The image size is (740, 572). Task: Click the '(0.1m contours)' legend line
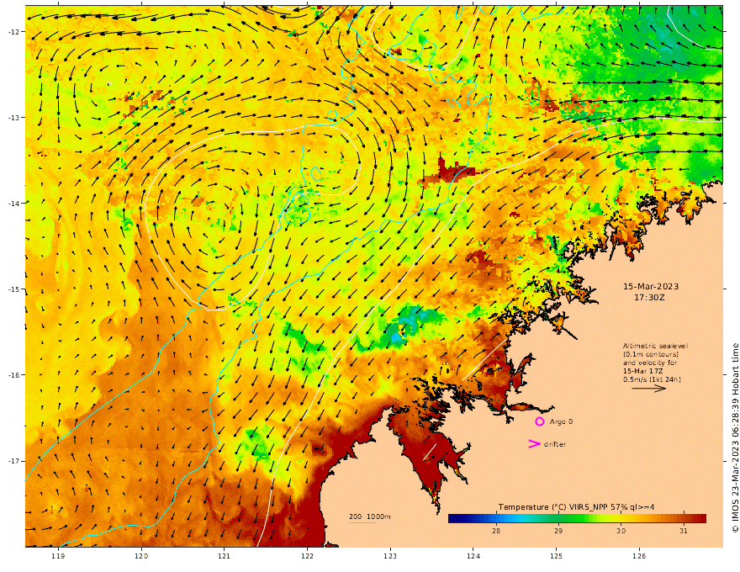pyautogui.click(x=651, y=354)
